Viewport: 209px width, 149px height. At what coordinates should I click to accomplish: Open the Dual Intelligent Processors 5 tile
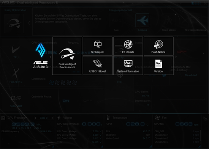pos(67,56)
